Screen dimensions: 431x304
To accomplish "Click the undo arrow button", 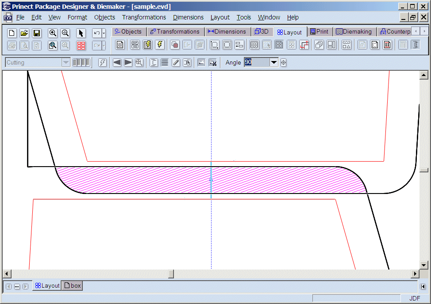I will point(96,33).
